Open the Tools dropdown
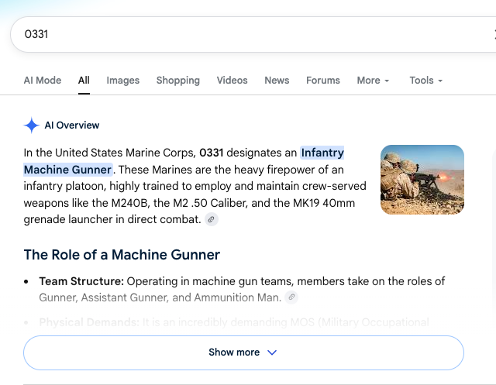The image size is (496, 385). (x=425, y=81)
